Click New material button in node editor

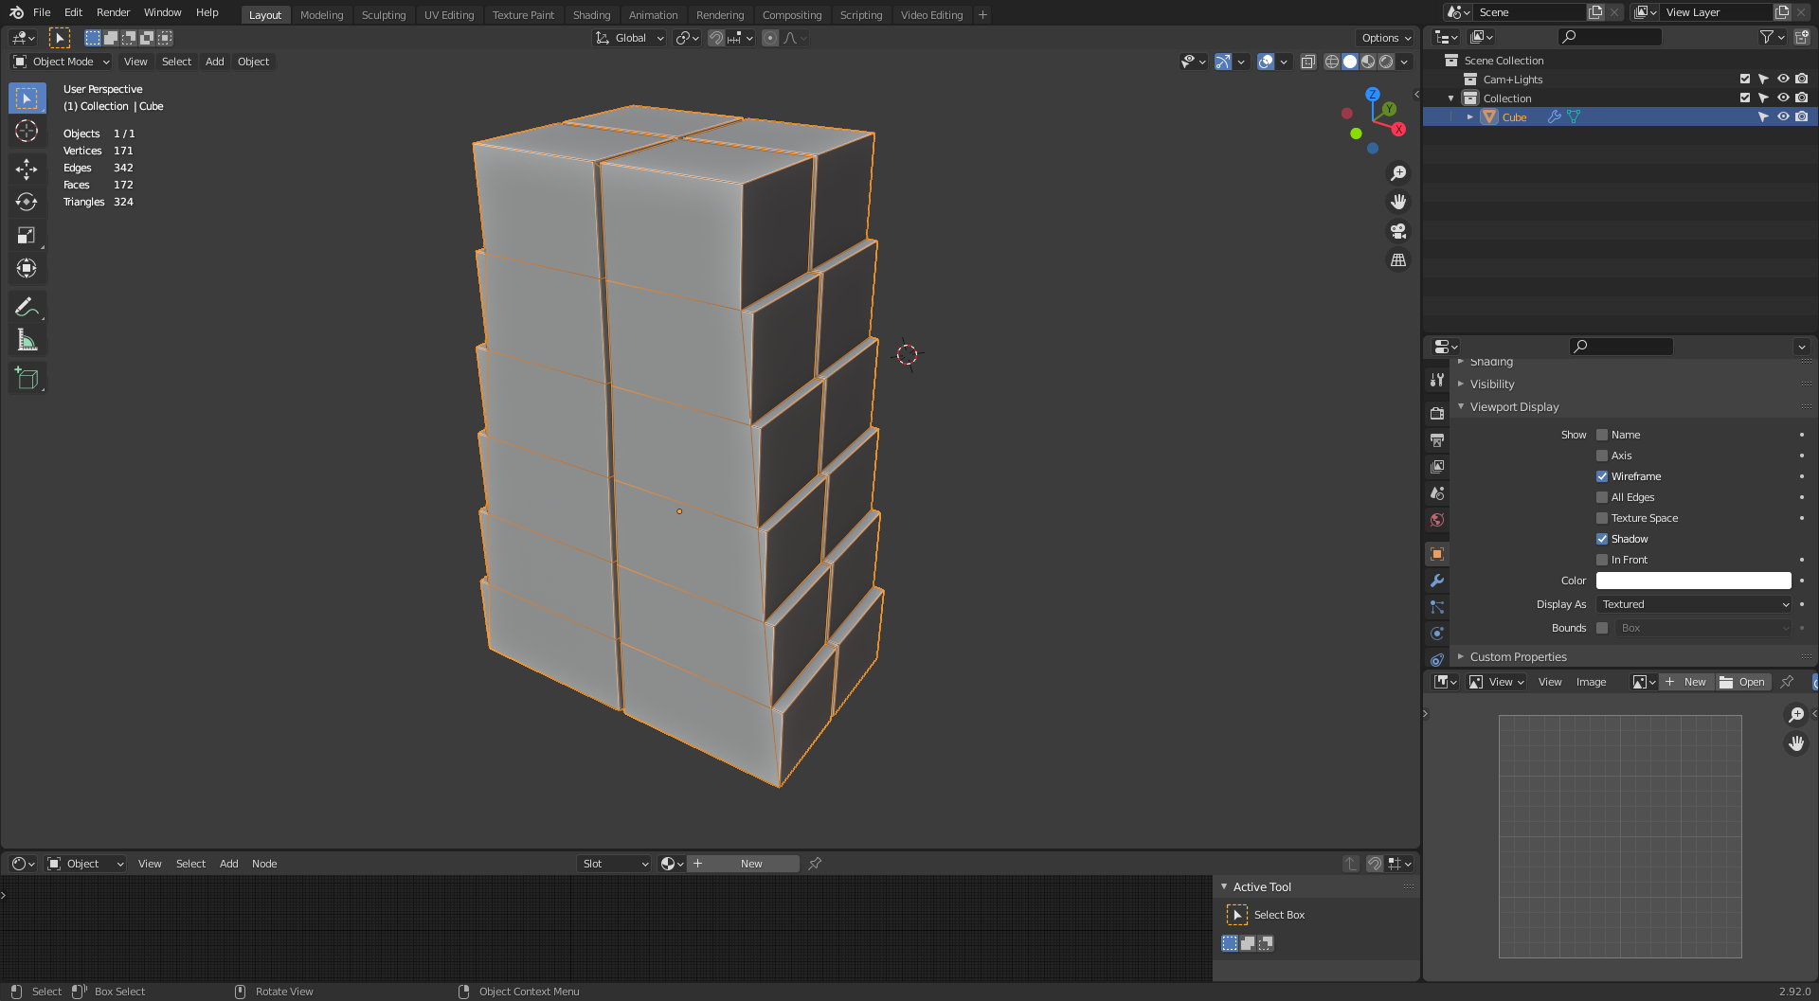(750, 864)
